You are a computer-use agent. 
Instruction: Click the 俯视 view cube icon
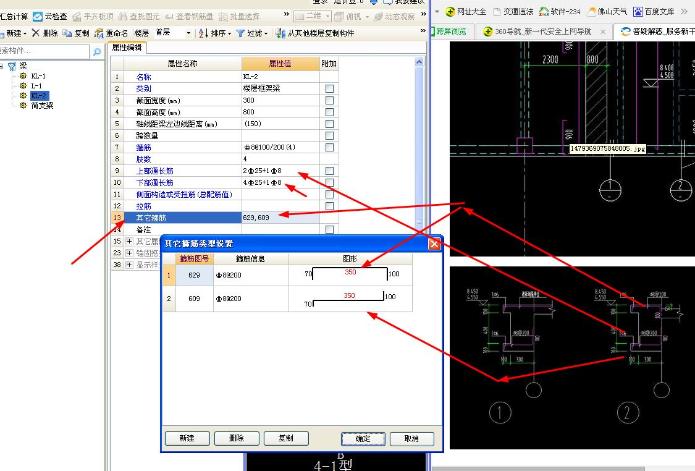click(339, 17)
